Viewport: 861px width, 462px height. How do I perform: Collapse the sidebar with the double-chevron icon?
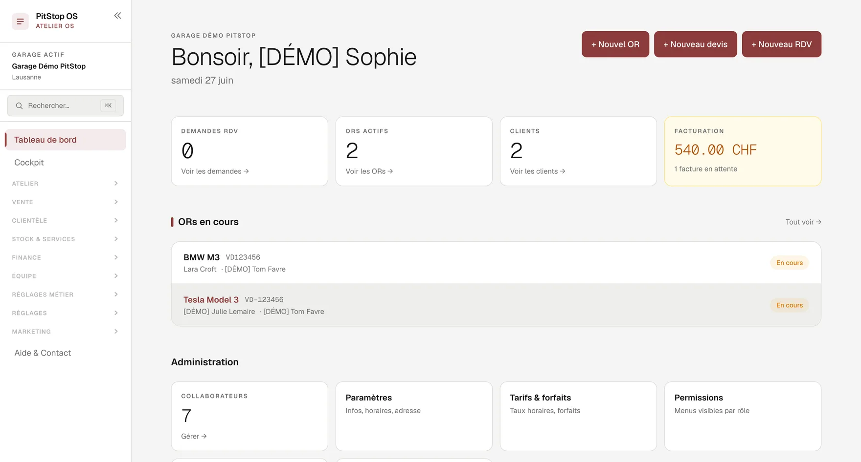117,16
